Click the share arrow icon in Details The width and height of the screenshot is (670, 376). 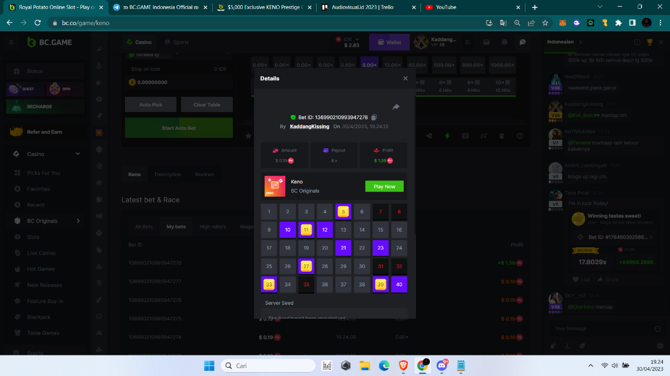pyautogui.click(x=396, y=107)
